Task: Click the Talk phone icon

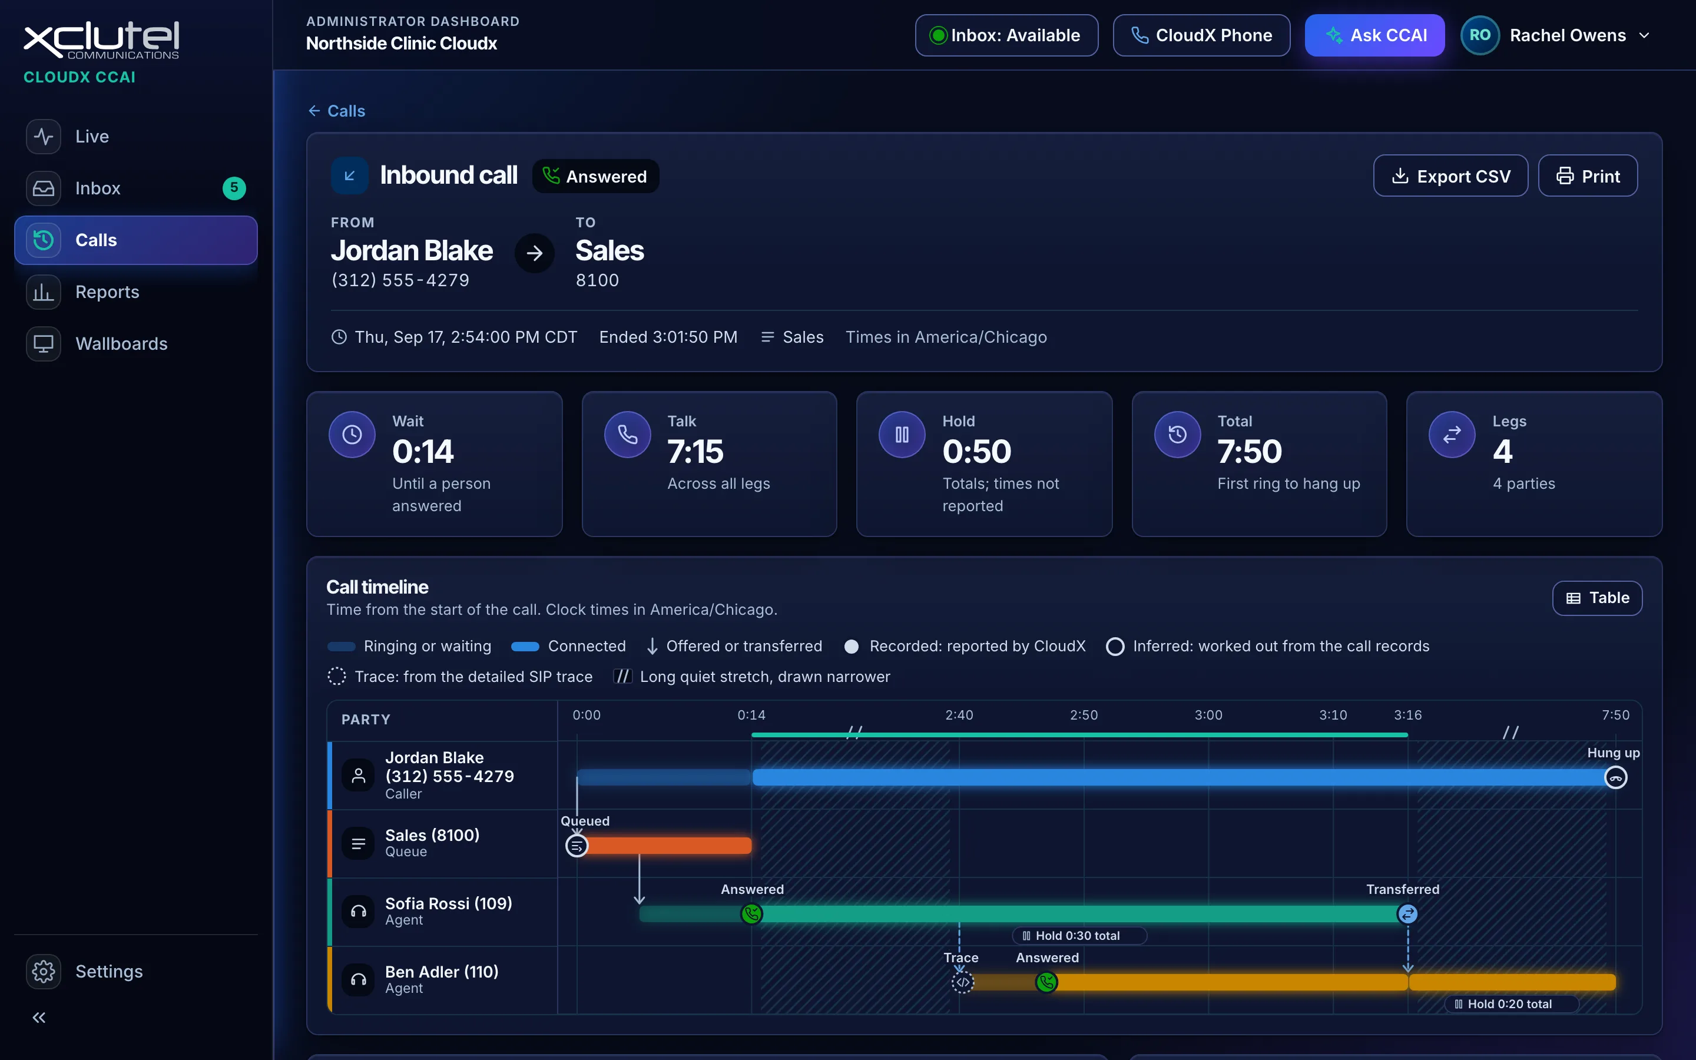Action: [627, 435]
